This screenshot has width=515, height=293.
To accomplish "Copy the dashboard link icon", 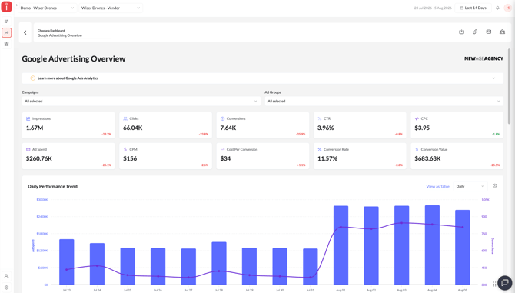I will pyautogui.click(x=475, y=32).
